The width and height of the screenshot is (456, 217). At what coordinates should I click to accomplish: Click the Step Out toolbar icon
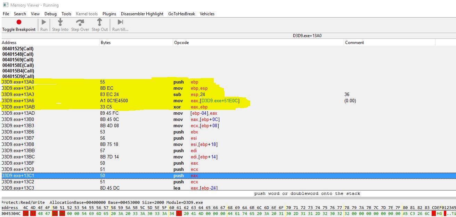pyautogui.click(x=99, y=22)
